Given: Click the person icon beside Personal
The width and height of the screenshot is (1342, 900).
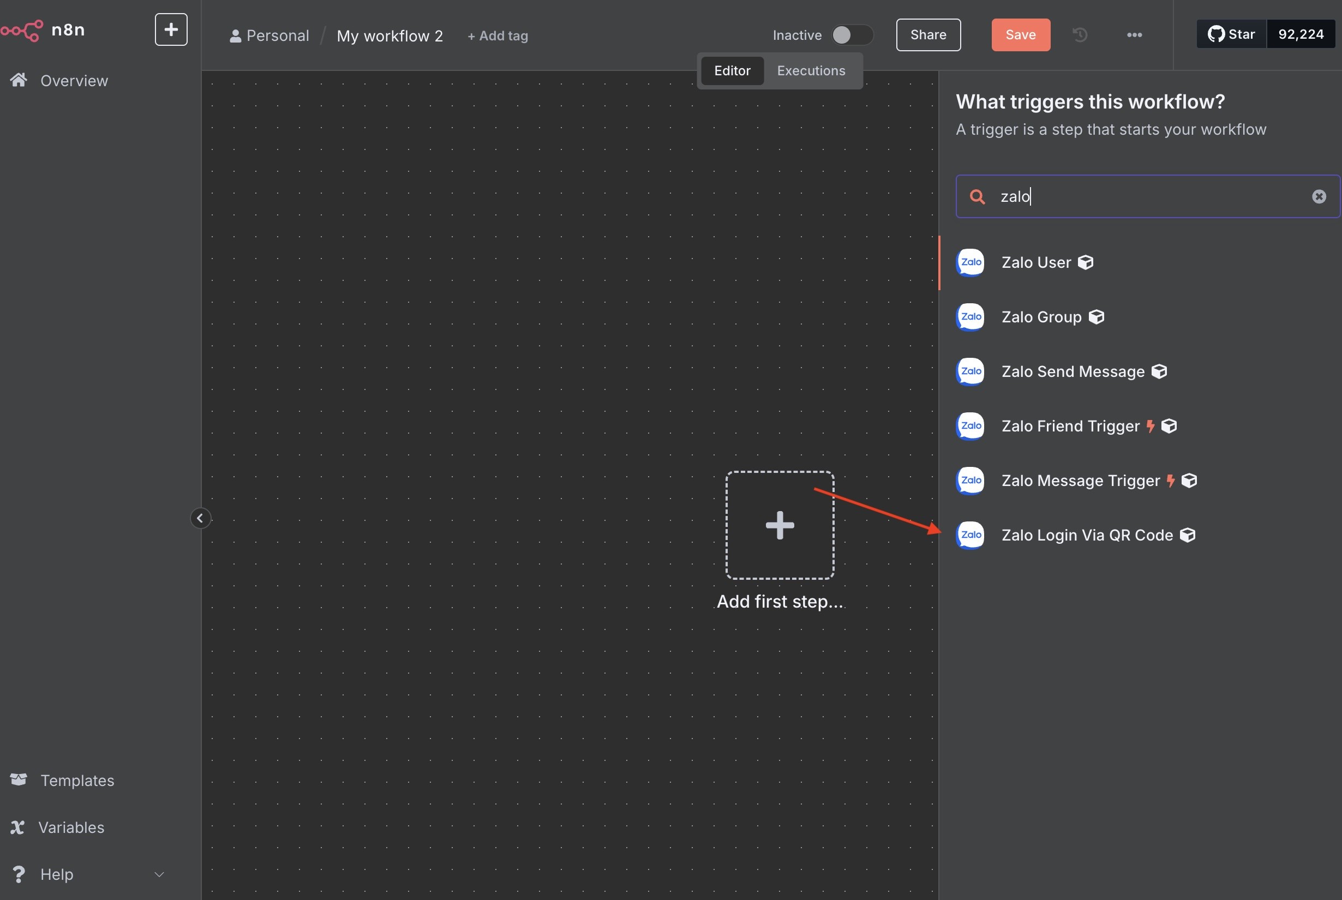Looking at the screenshot, I should [235, 36].
